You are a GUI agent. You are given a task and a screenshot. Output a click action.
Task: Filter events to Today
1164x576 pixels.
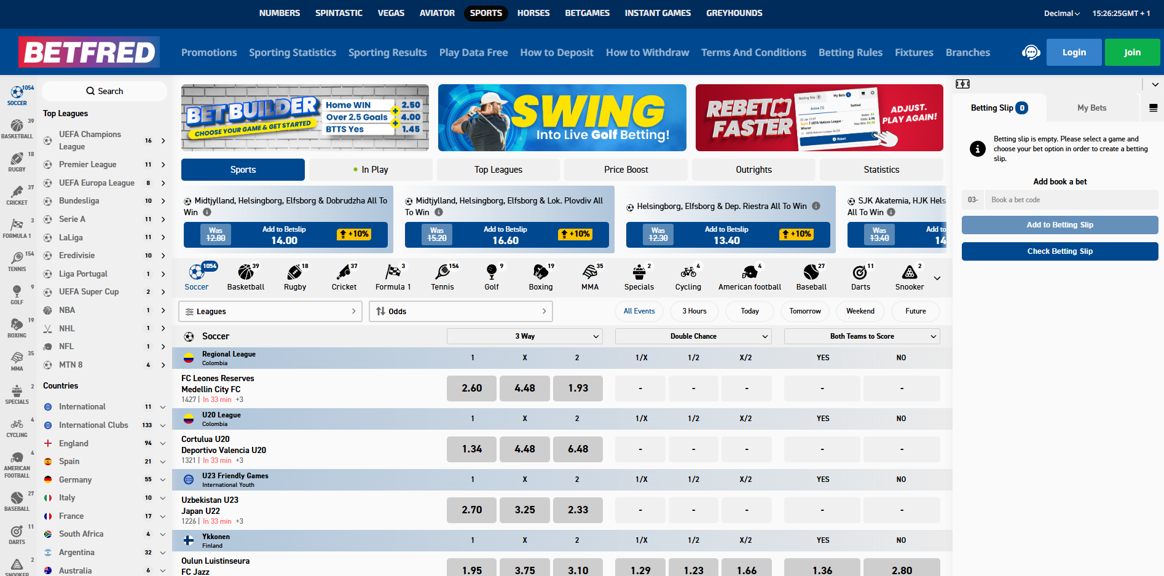pyautogui.click(x=750, y=311)
